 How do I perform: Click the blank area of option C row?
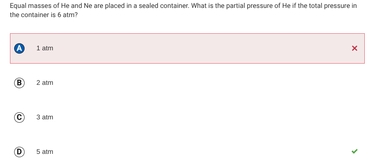point(194,117)
